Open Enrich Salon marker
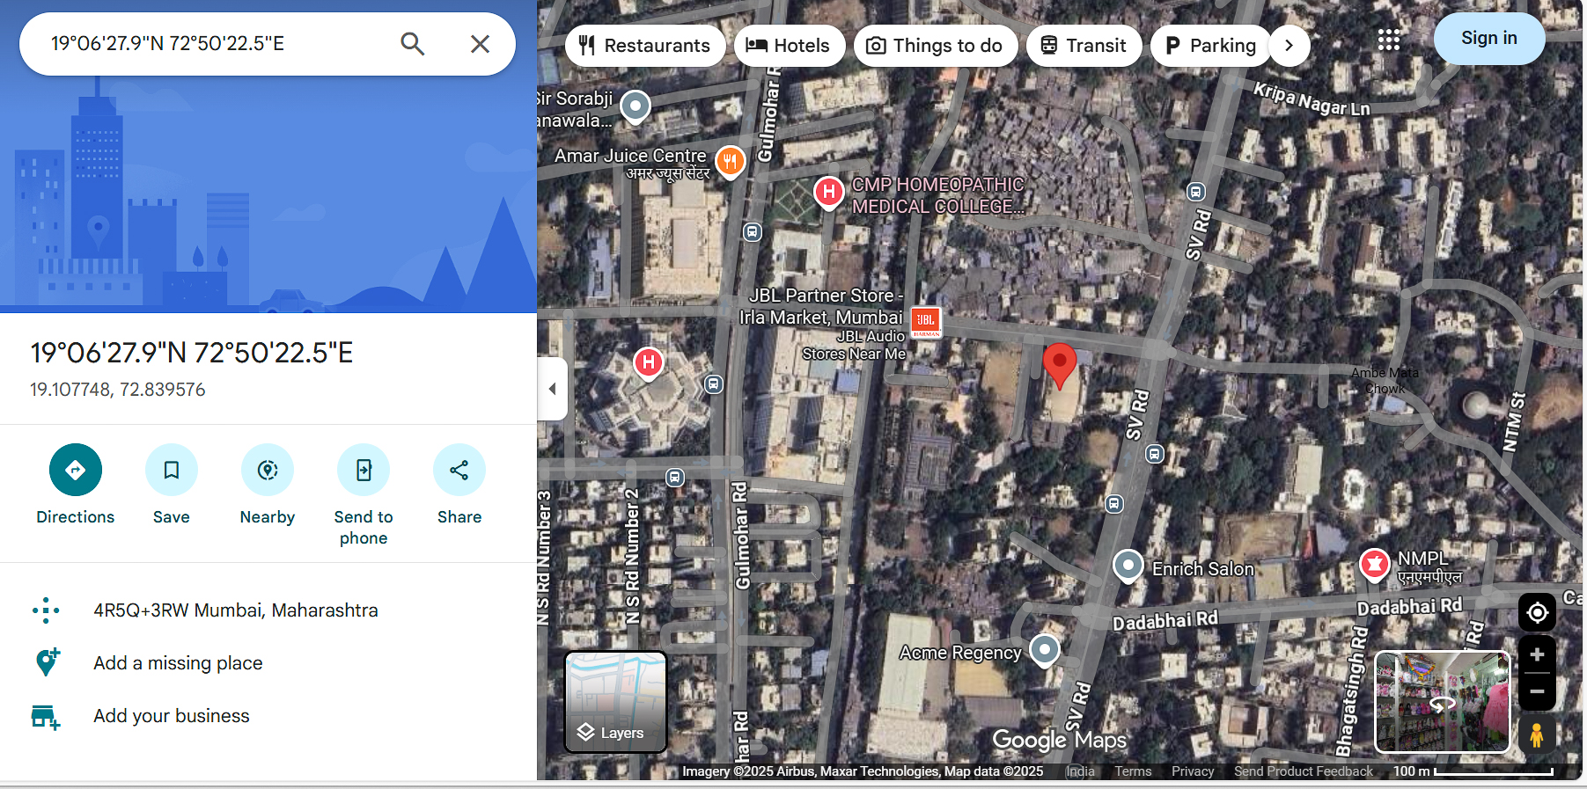 pos(1128,566)
